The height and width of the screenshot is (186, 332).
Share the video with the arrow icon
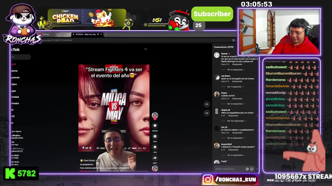(x=155, y=158)
